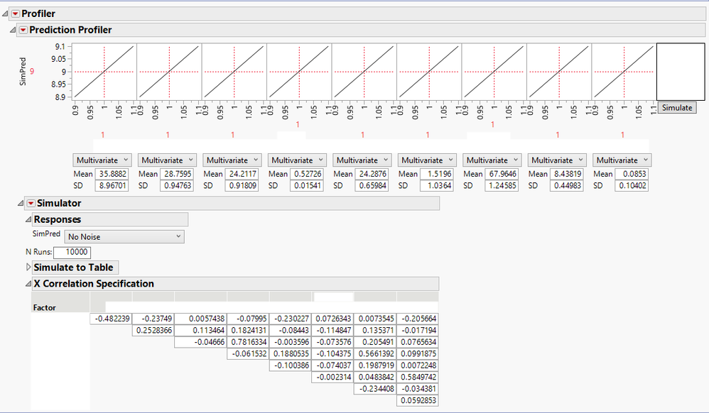Edit the correlation cell containing -0.482239
The height and width of the screenshot is (413, 709).
coord(111,318)
